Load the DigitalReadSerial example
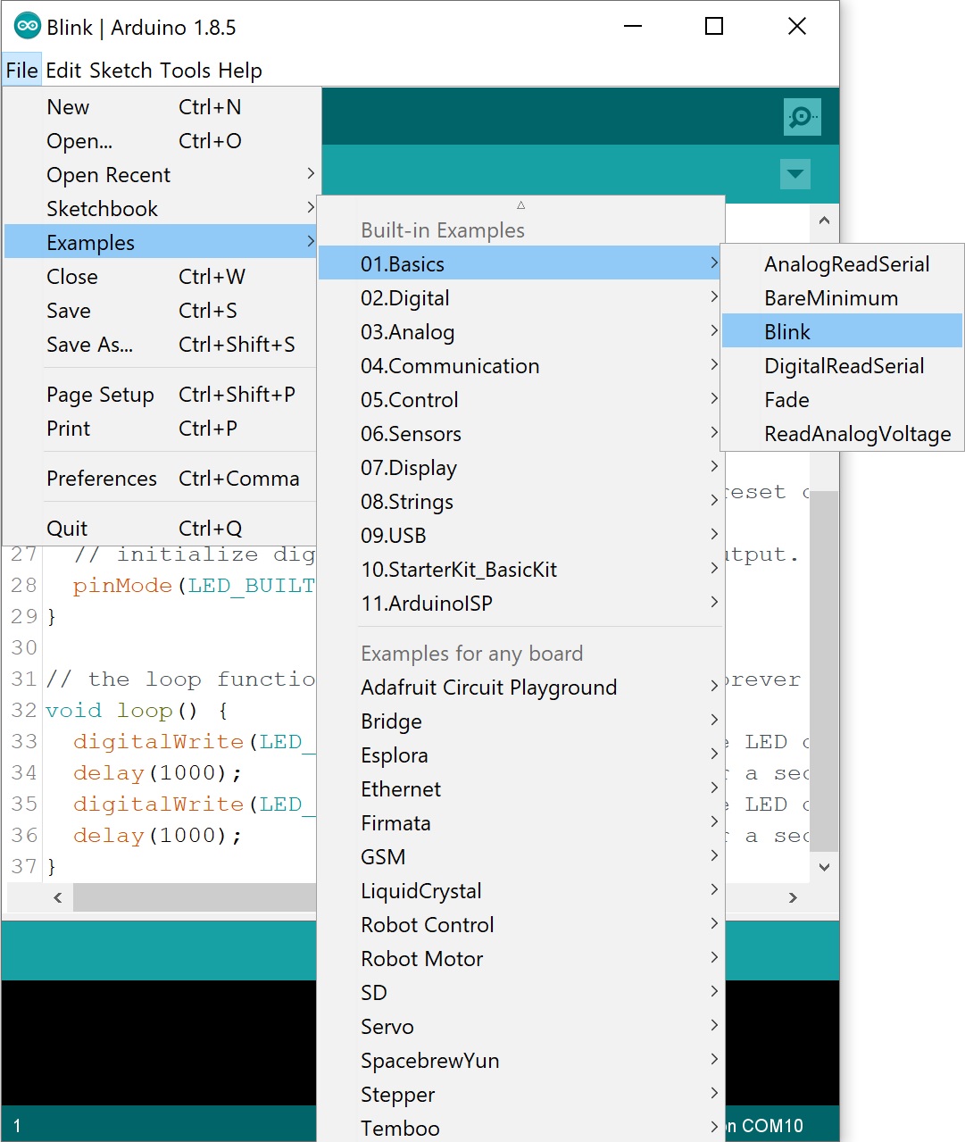 click(x=842, y=366)
